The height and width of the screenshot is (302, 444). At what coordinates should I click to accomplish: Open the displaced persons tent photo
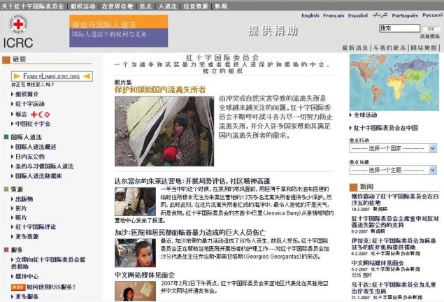(x=165, y=131)
